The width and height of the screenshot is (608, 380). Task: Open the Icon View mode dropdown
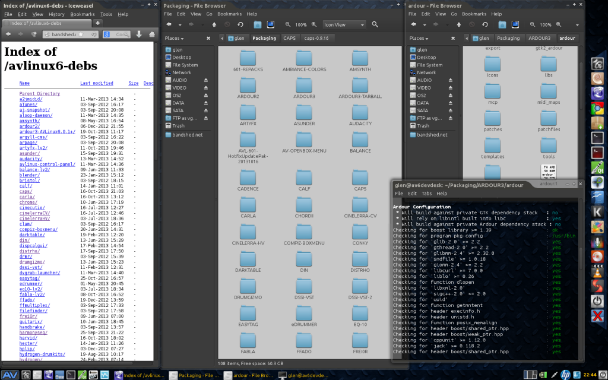tap(344, 25)
